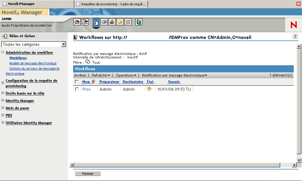
Task: Sort by the Nom column header
Action: pyautogui.click(x=86, y=82)
